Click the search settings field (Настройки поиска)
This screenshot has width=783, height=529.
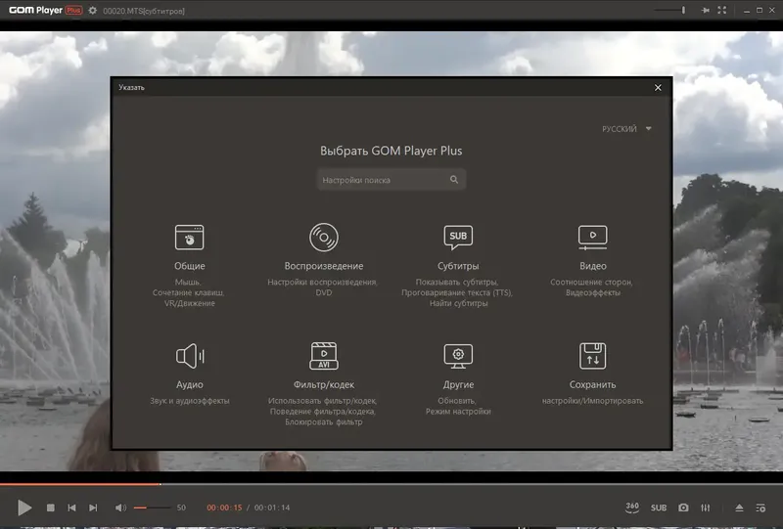coord(391,180)
